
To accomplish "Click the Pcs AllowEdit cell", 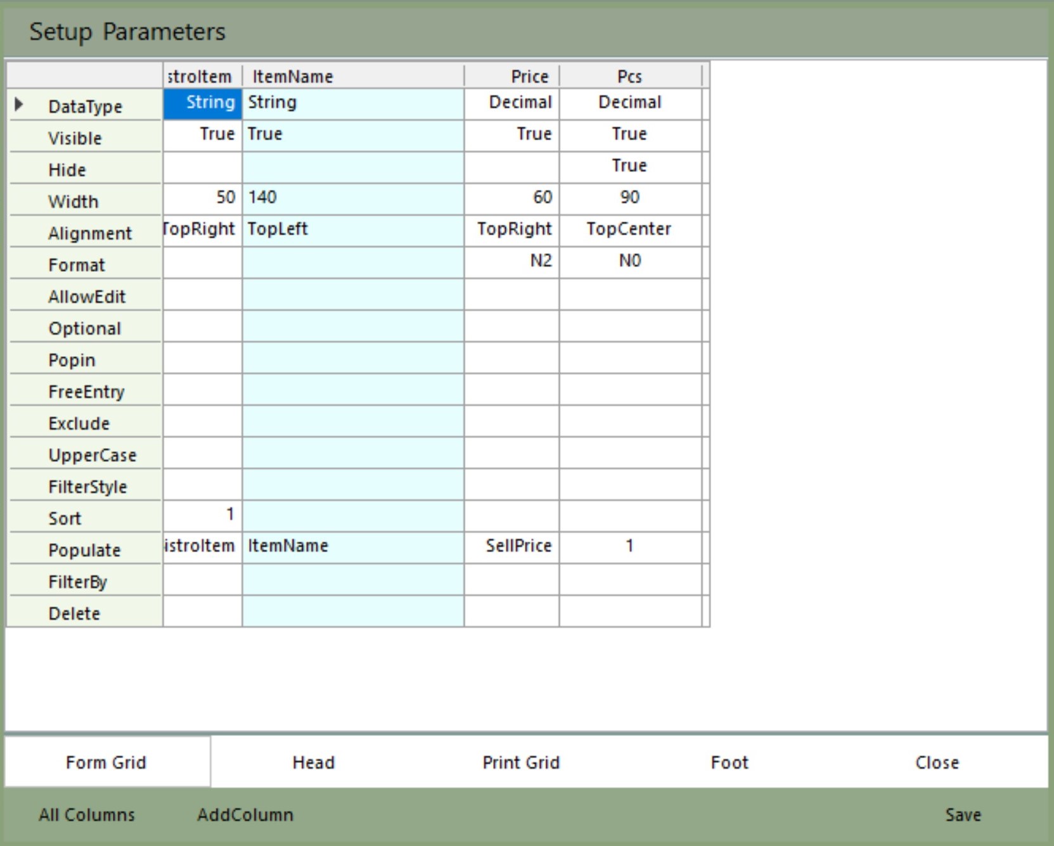I will tap(630, 294).
